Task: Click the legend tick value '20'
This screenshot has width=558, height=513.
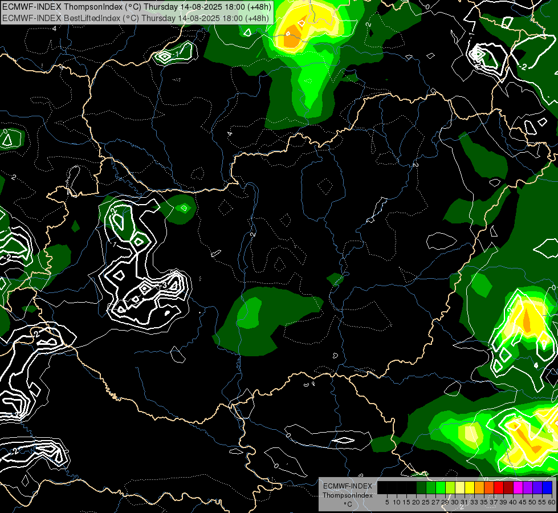Action: click(416, 502)
